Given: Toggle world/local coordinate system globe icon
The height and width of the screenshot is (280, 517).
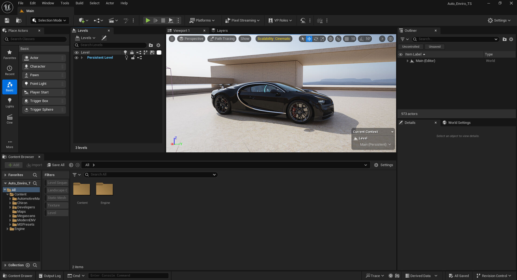Looking at the screenshot, I should 330,39.
